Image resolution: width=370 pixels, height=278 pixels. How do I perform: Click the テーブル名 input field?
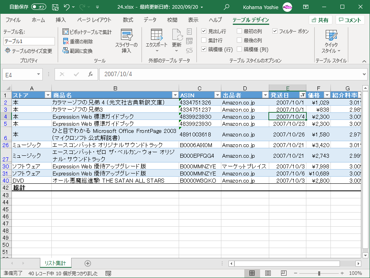(29, 41)
